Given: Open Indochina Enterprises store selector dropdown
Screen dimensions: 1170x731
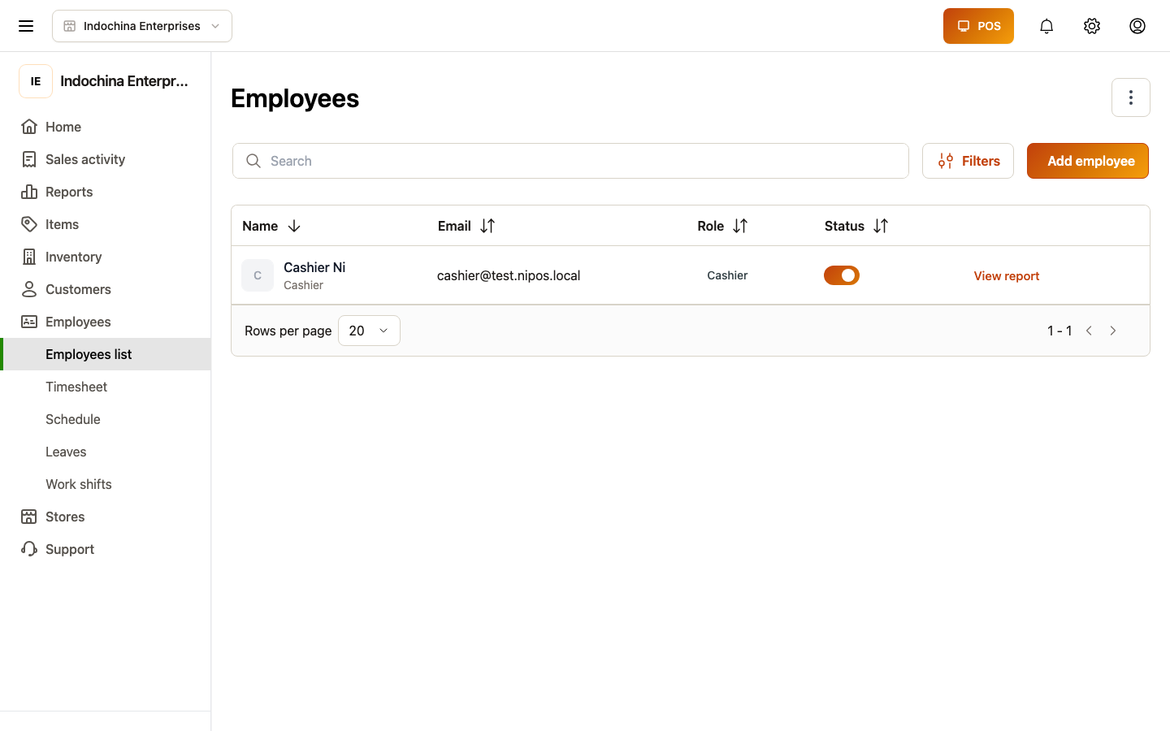Looking at the screenshot, I should pyautogui.click(x=142, y=26).
